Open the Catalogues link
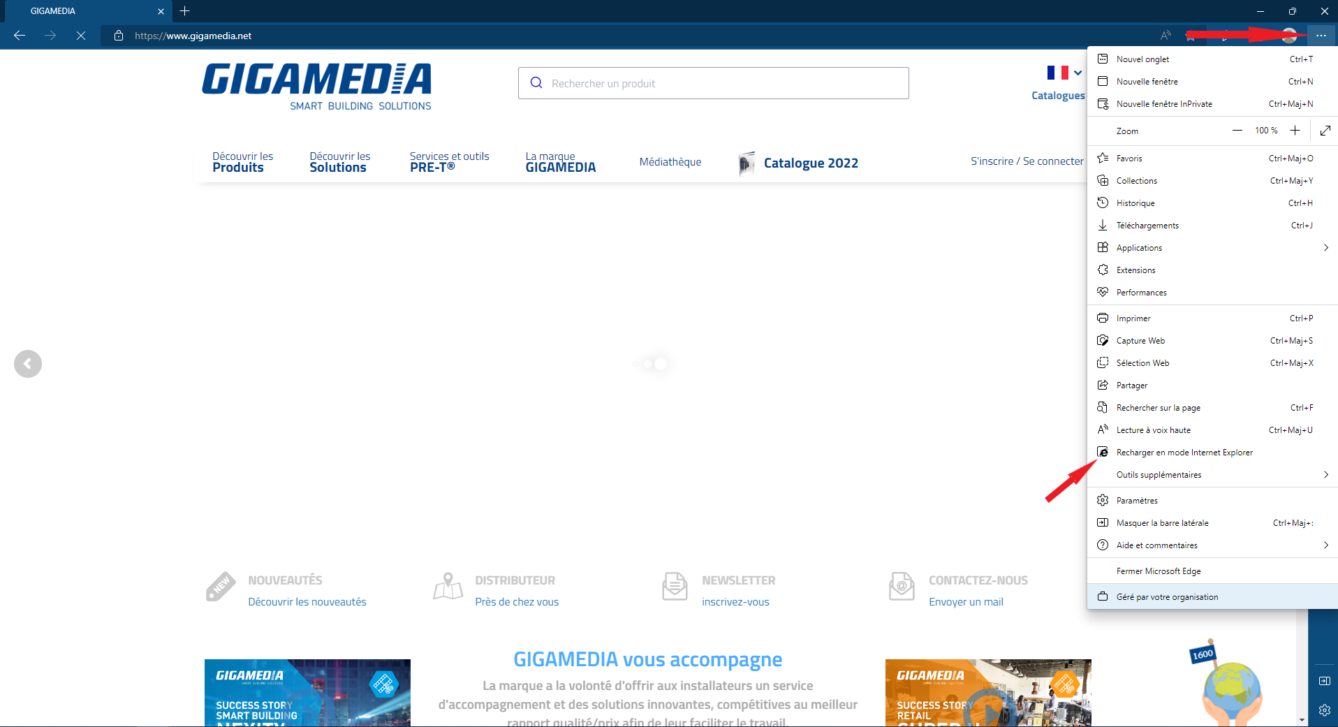 tap(1058, 96)
